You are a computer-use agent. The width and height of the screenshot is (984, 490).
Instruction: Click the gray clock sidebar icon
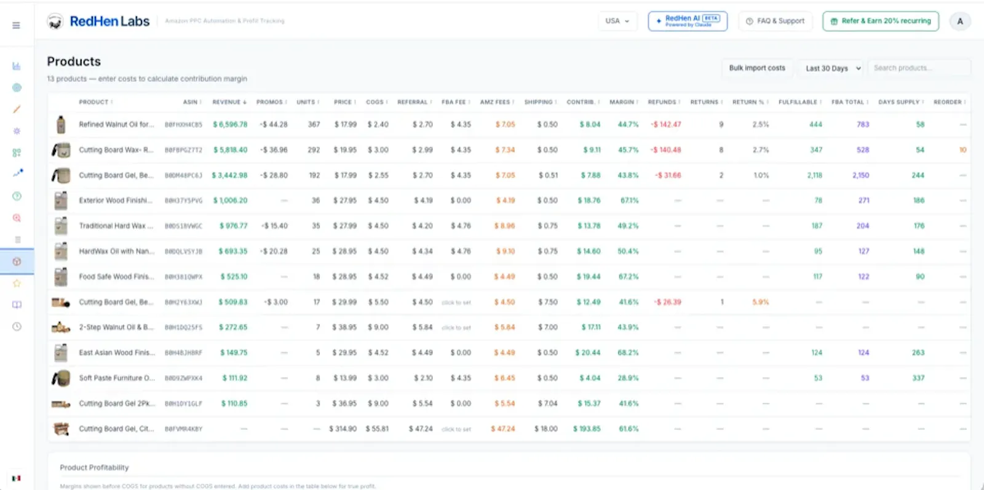(17, 327)
